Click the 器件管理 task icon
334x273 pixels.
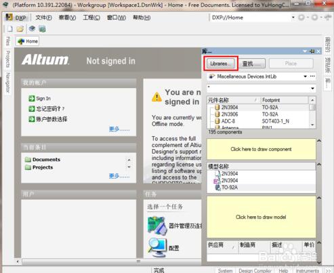[x=157, y=225]
